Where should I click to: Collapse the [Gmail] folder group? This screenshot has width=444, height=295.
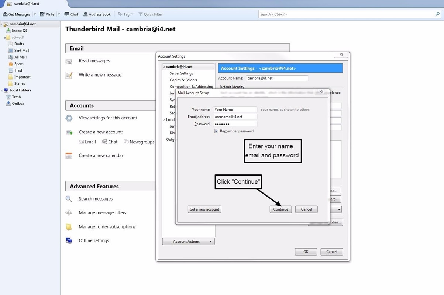pyautogui.click(x=4, y=37)
